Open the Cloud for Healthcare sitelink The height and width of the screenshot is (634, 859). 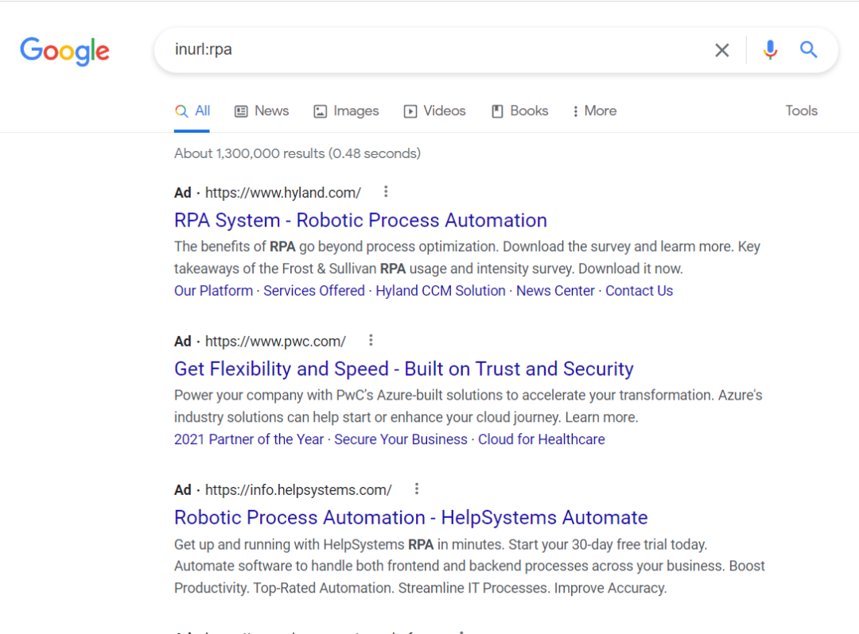(x=541, y=439)
